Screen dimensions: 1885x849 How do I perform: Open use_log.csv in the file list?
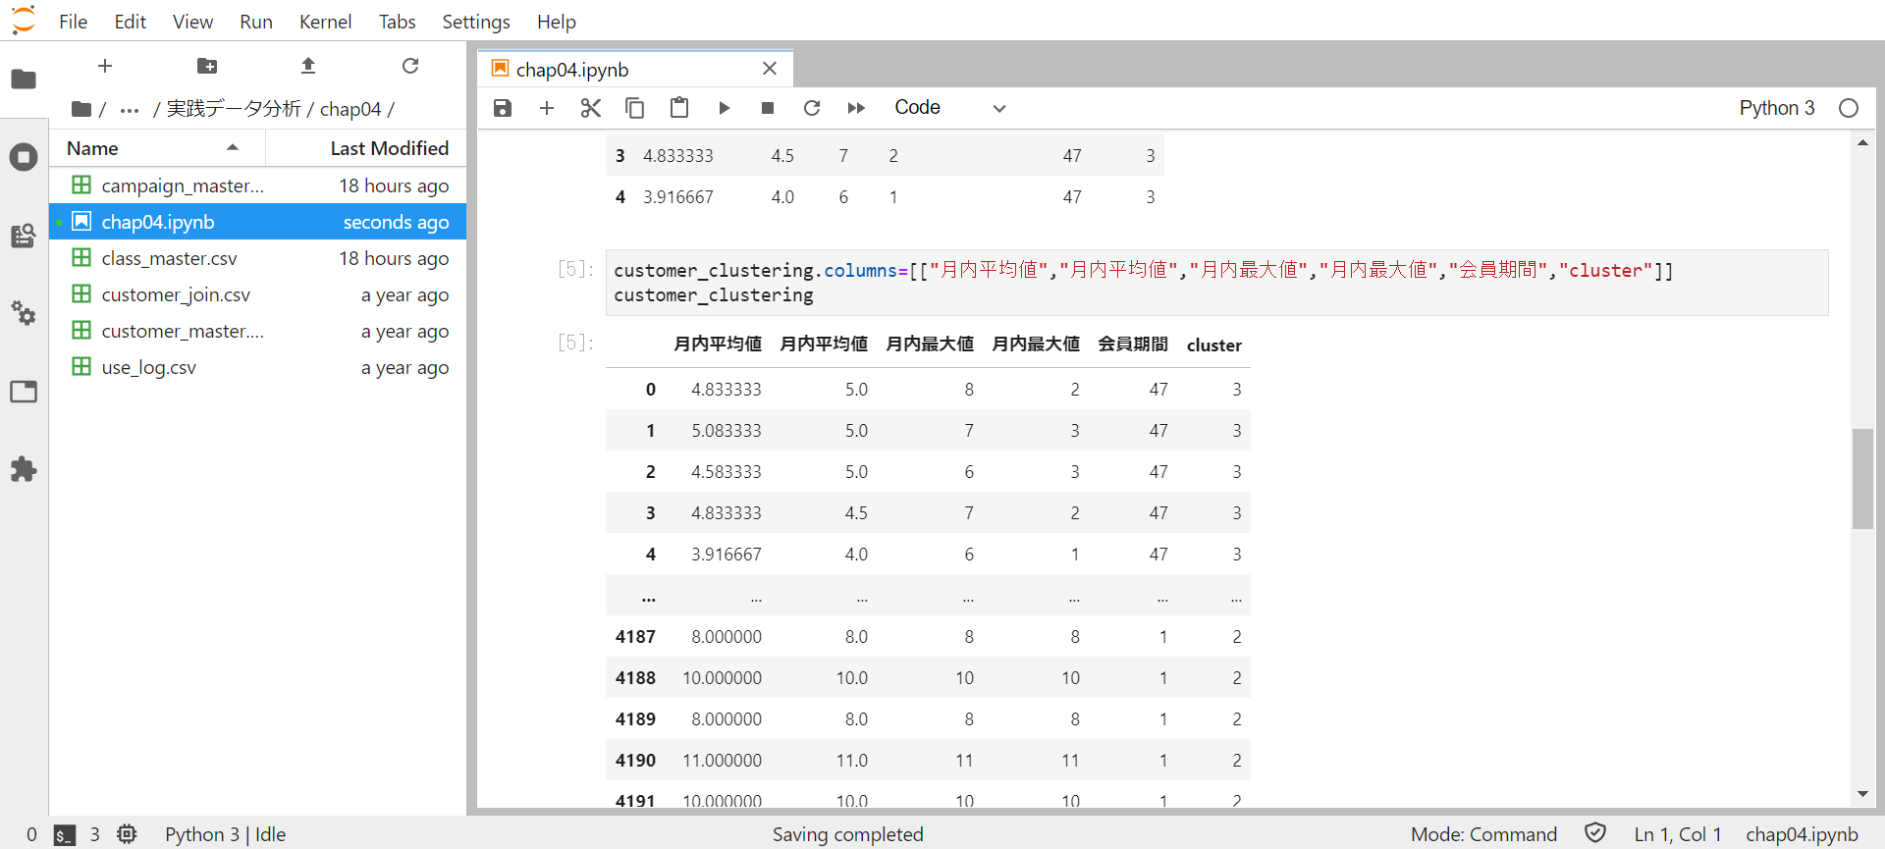[x=149, y=367]
